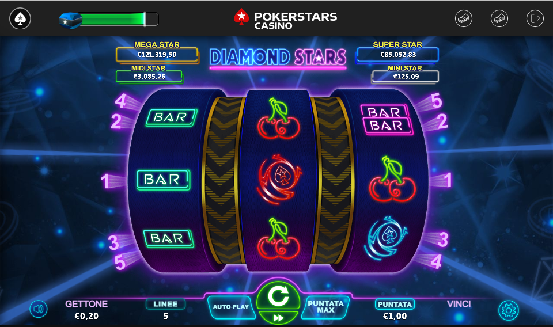The image size is (553, 327).
Task: Spin the reels with green spin button
Action: tap(278, 296)
